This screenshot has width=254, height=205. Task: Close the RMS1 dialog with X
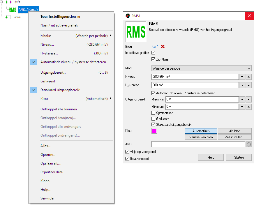[249, 16]
